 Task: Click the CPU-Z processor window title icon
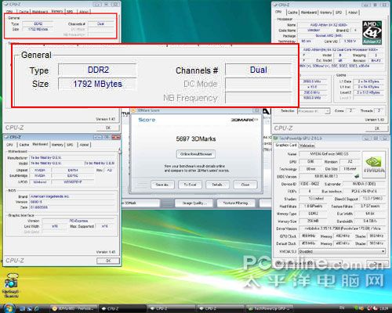(x=275, y=5)
